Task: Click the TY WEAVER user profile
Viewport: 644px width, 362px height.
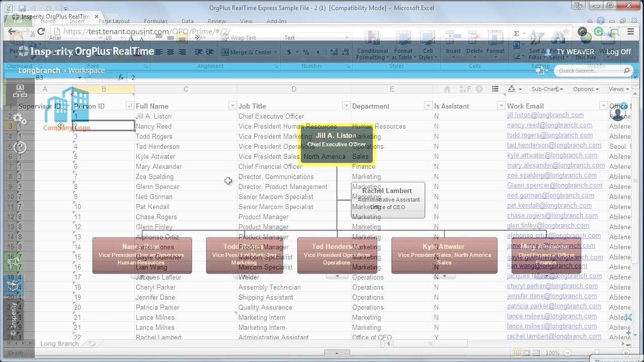Action: pos(569,52)
